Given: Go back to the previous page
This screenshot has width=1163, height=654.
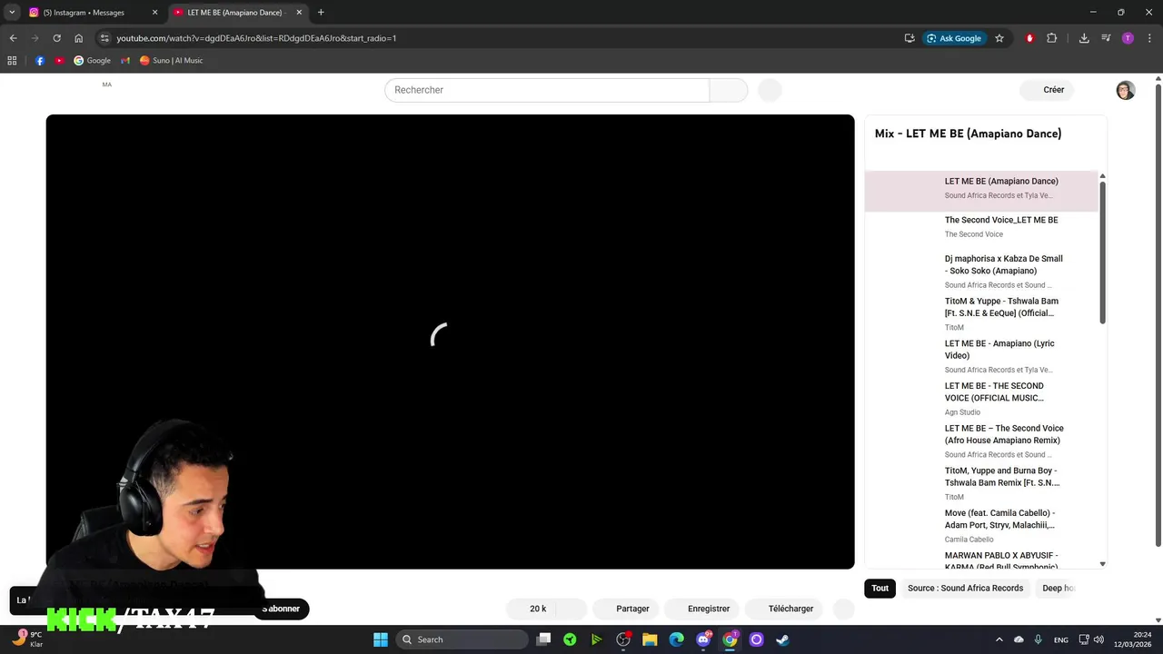Looking at the screenshot, I should [13, 38].
